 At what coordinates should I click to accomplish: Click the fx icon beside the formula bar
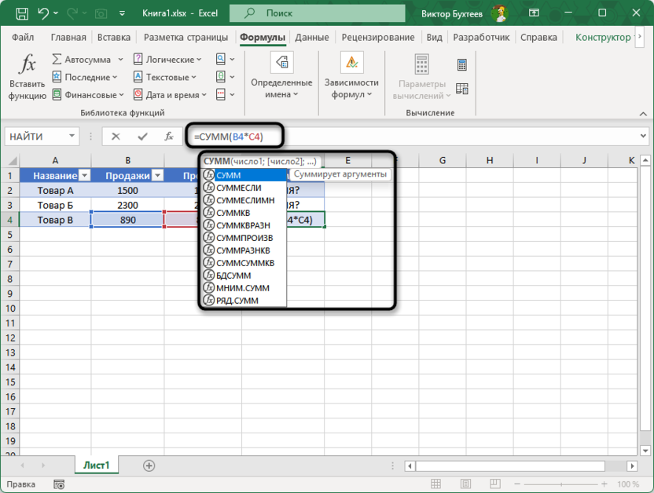coord(168,137)
